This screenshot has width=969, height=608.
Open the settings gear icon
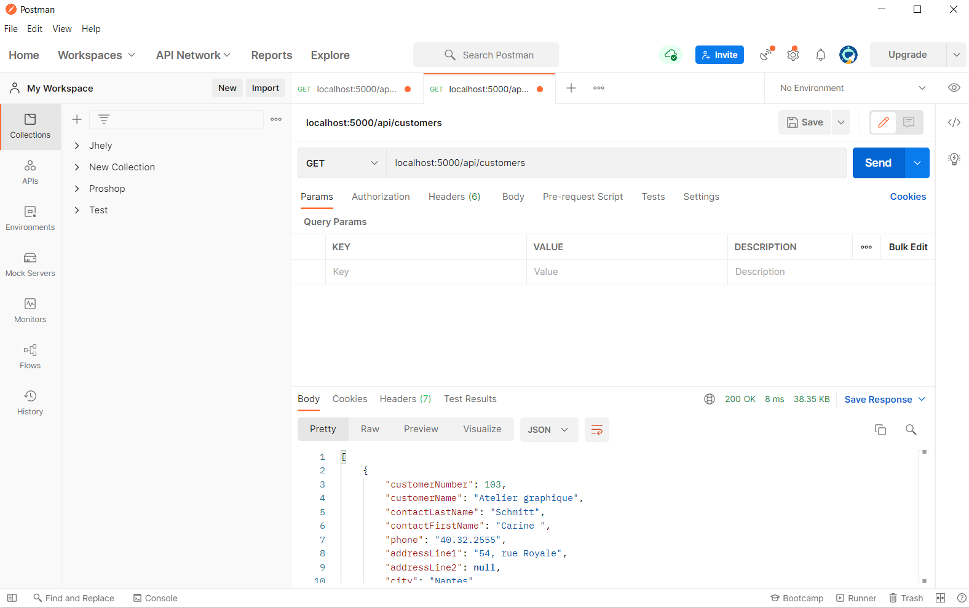[793, 55]
